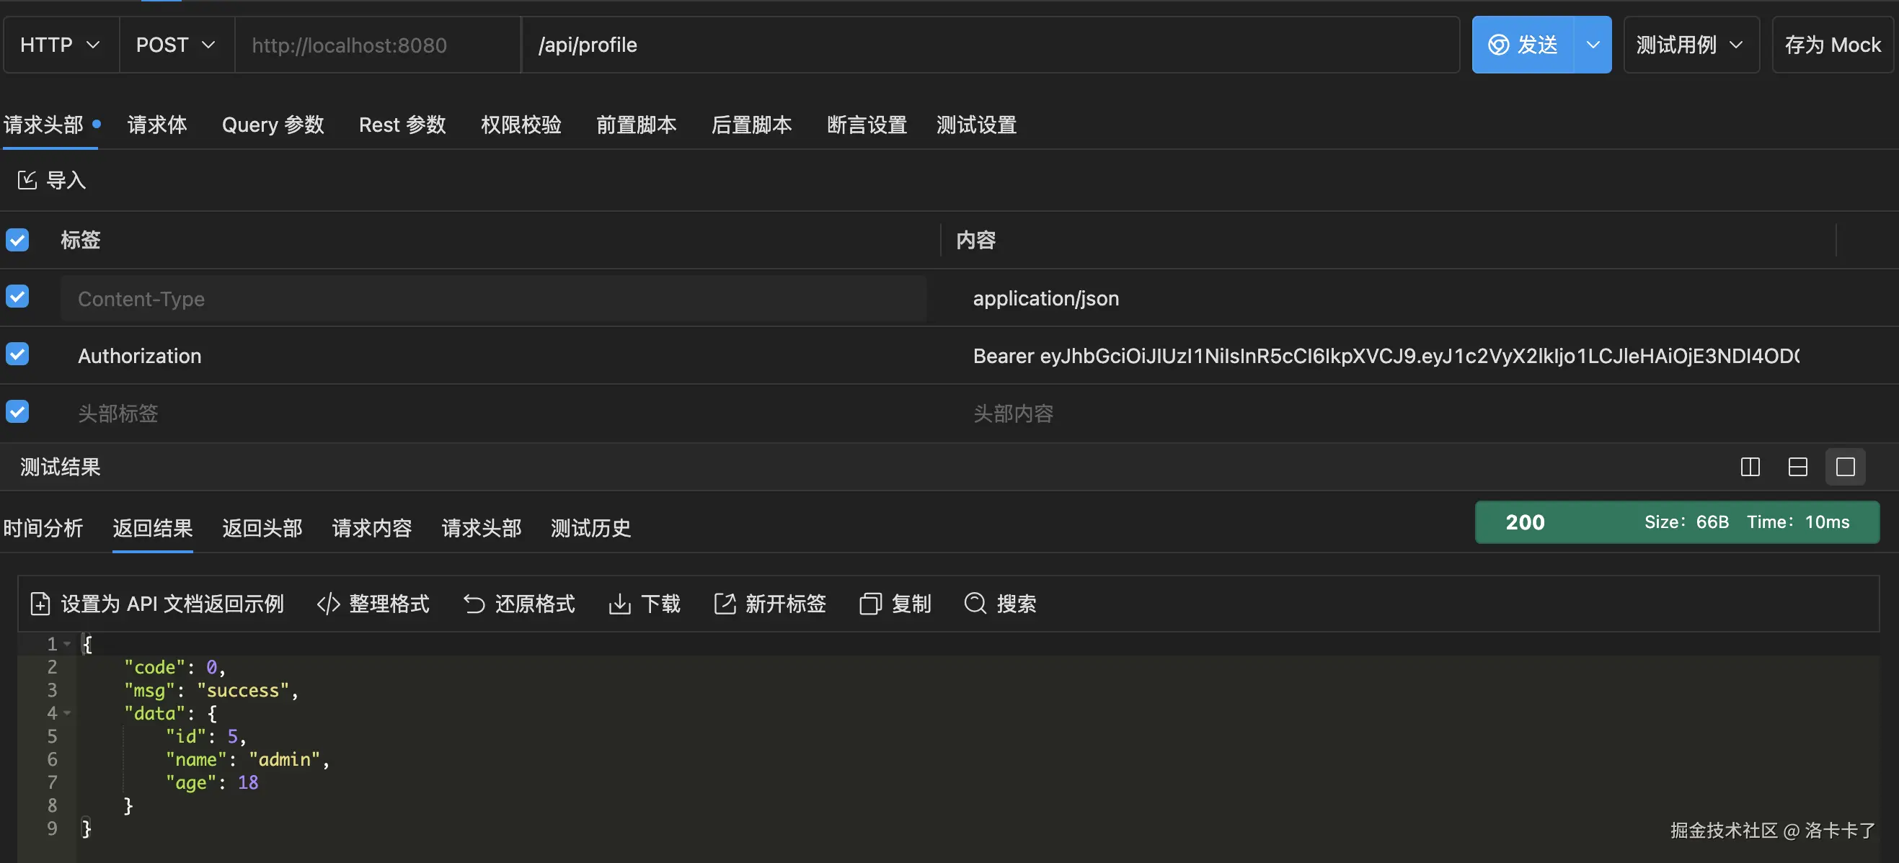Expand the send button arrow menu

point(1593,45)
